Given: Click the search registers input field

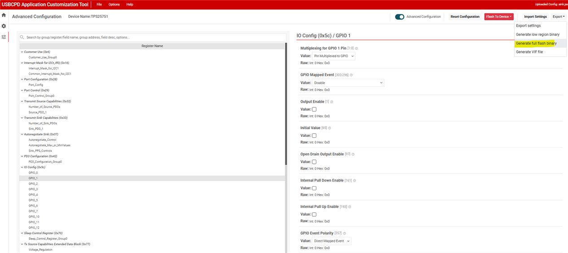Looking at the screenshot, I should (153, 37).
